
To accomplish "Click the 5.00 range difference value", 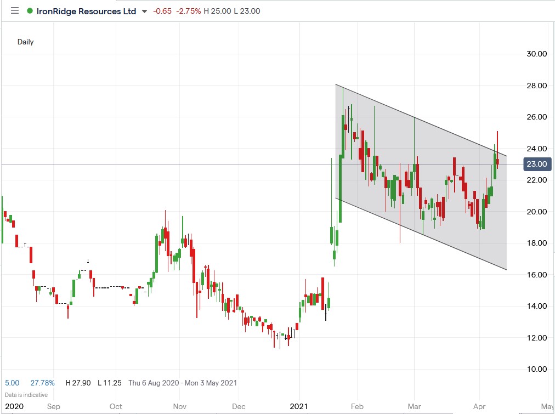I will (x=12, y=383).
